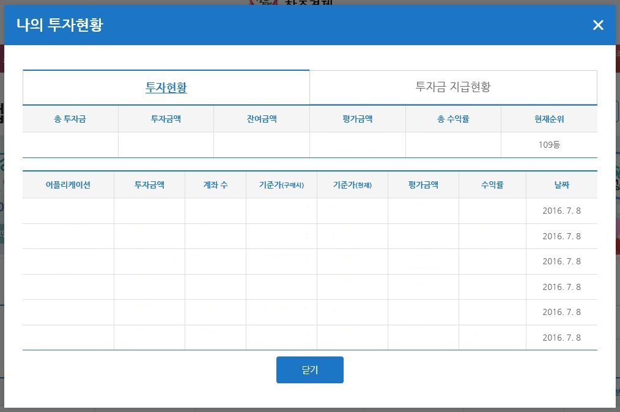The width and height of the screenshot is (620, 412).
Task: Open the 투자금 지급현황 tab
Action: point(452,87)
